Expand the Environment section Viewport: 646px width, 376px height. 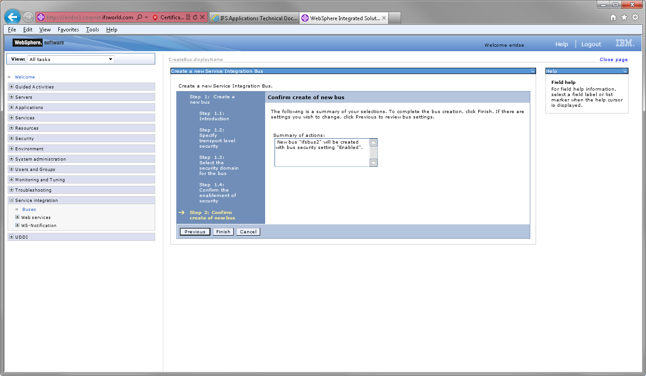point(11,149)
